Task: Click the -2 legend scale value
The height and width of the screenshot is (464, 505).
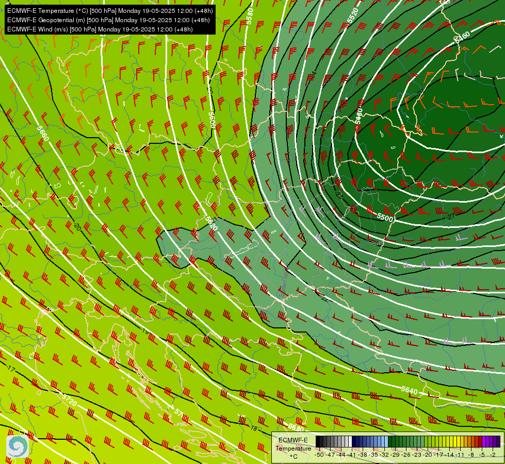Action: click(x=493, y=455)
